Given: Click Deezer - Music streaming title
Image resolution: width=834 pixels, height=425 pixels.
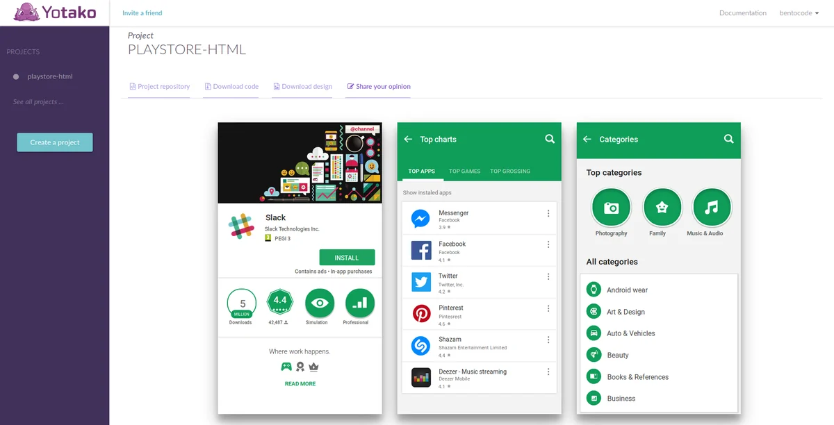Looking at the screenshot, I should pyautogui.click(x=473, y=372).
